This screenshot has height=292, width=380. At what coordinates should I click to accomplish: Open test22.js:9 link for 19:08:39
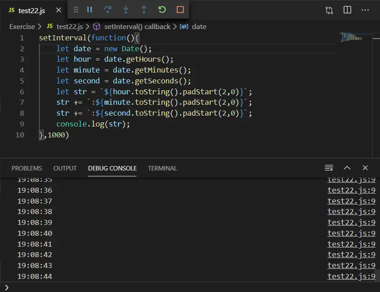point(351,223)
